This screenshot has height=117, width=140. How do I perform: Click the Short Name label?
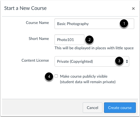[39, 39]
